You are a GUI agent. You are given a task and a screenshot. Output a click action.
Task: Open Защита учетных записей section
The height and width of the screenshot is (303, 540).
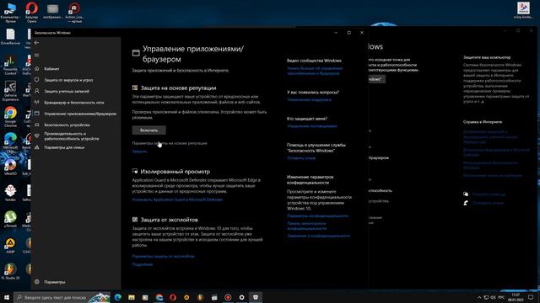tap(67, 92)
